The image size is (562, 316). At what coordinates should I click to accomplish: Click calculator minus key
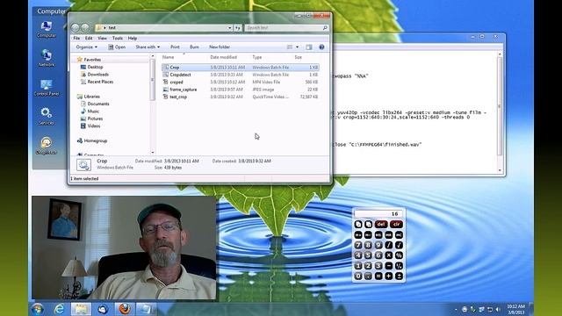(388, 266)
